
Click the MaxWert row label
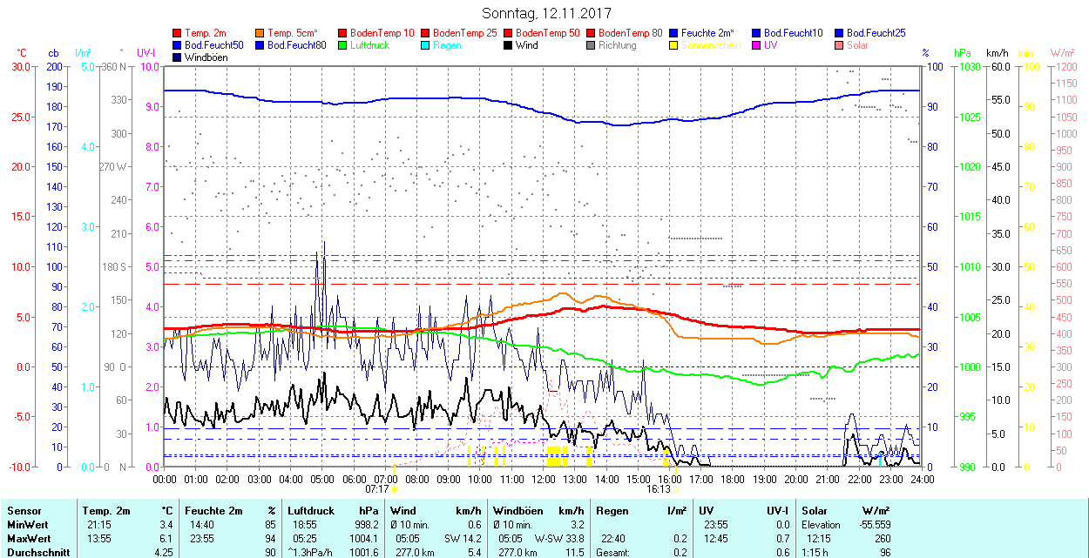28,539
